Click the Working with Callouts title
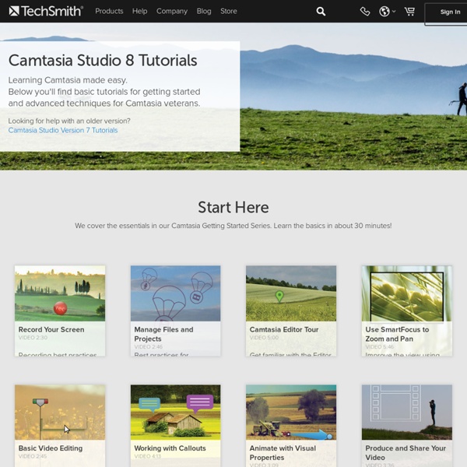This screenshot has width=467, height=467. coord(170,448)
